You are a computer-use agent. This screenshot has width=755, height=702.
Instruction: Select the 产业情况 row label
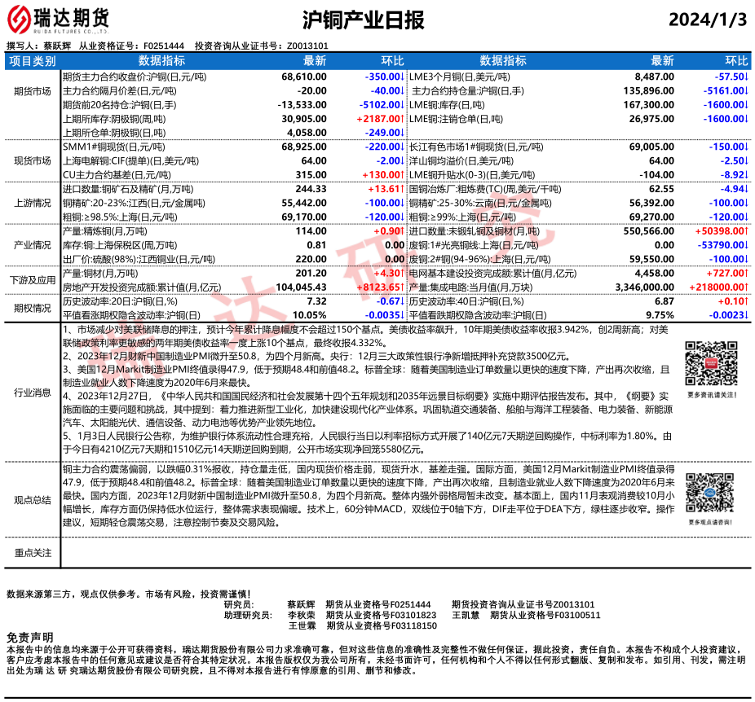(x=33, y=245)
